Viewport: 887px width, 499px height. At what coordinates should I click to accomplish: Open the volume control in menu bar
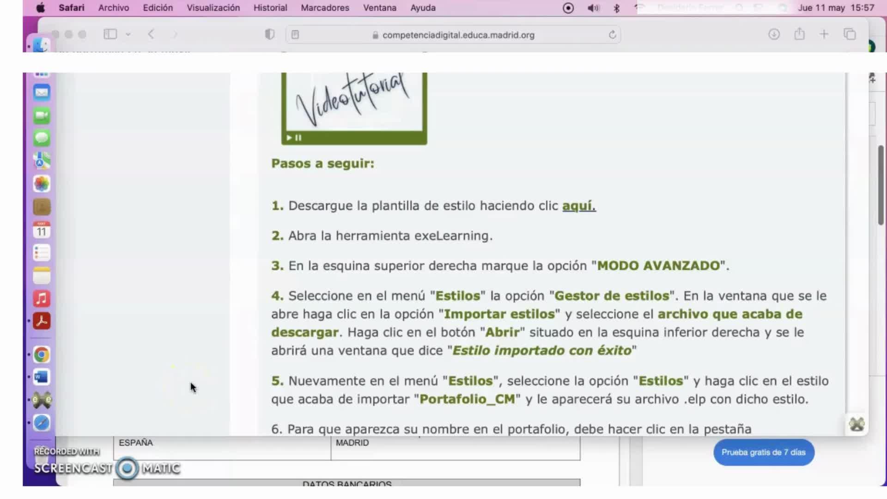[593, 8]
